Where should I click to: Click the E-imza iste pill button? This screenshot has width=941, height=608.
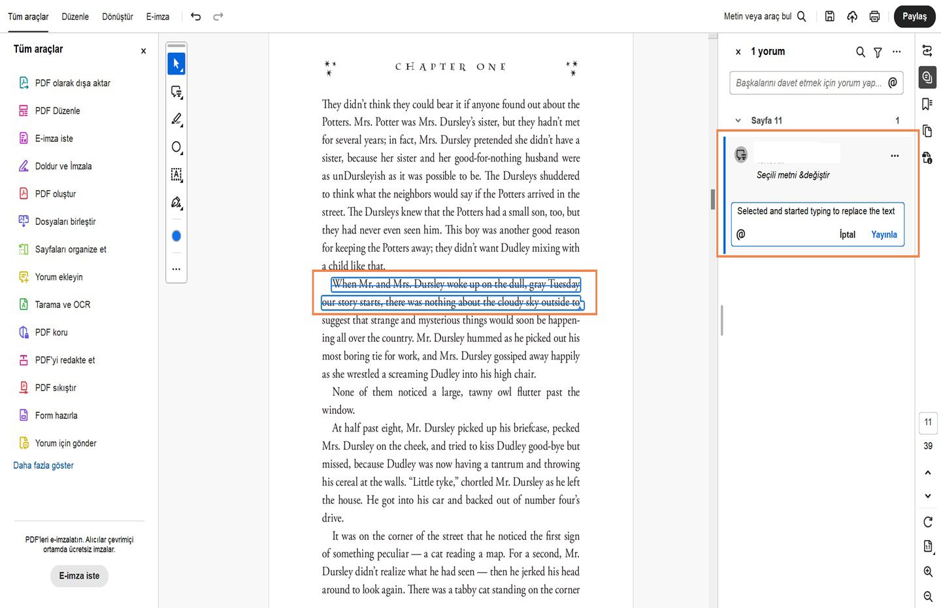(x=79, y=576)
